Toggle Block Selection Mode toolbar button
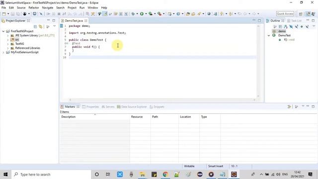This screenshot has width=318, height=179. pyautogui.click(x=121, y=14)
